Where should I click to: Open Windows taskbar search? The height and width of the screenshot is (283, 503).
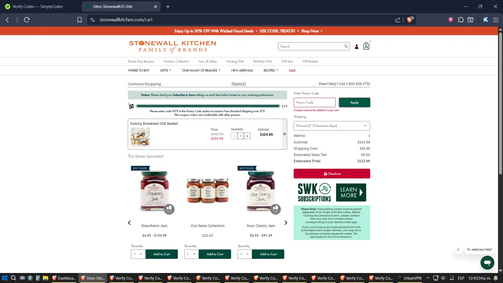[x=13, y=278]
